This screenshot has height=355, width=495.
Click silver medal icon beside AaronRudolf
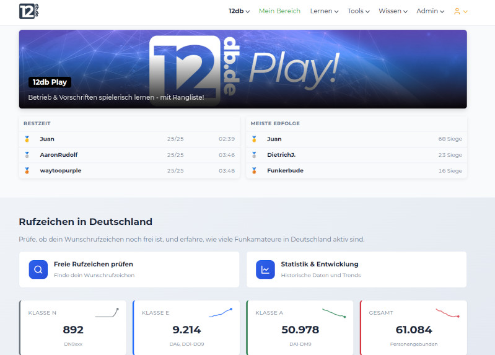click(x=27, y=155)
